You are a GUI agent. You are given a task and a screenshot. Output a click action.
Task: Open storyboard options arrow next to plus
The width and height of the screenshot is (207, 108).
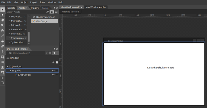(57, 53)
